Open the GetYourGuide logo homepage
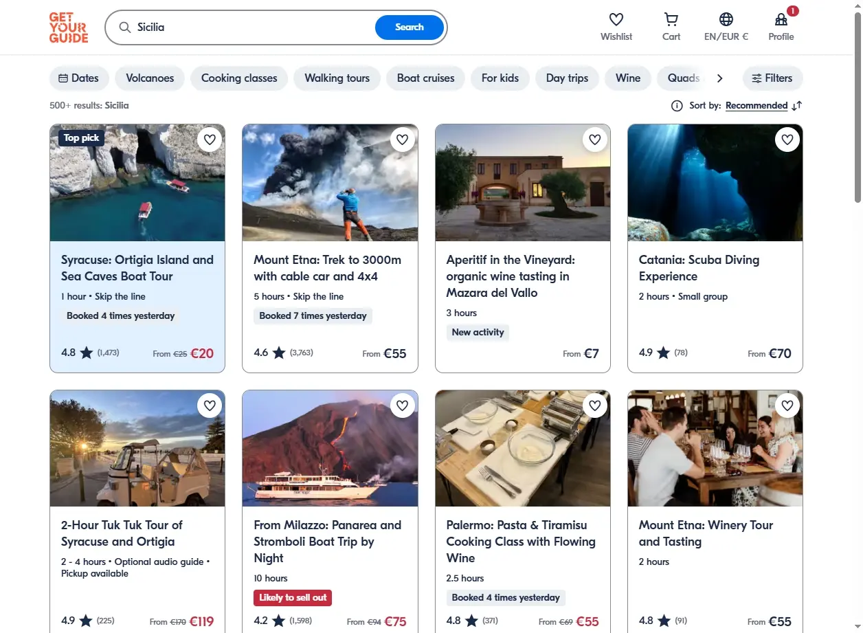 (69, 27)
